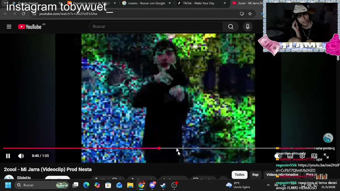The height and width of the screenshot is (191, 340).
Task: Pause the video playback
Action: point(8,156)
